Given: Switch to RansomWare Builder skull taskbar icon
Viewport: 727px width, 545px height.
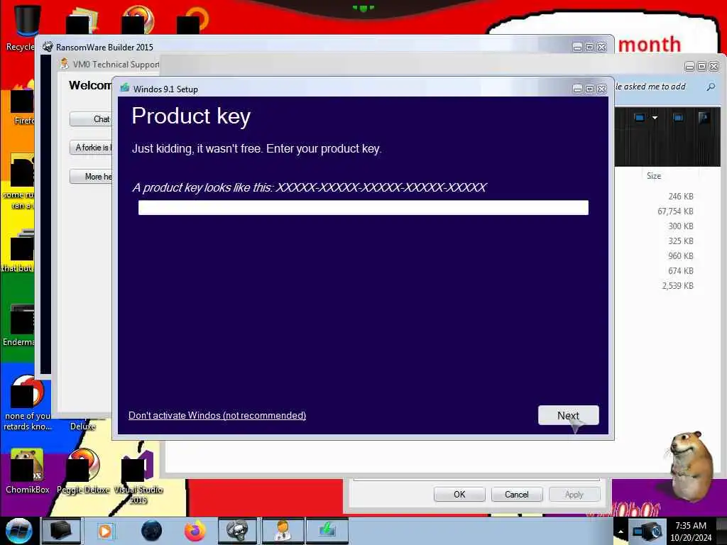Looking at the screenshot, I should 238,531.
